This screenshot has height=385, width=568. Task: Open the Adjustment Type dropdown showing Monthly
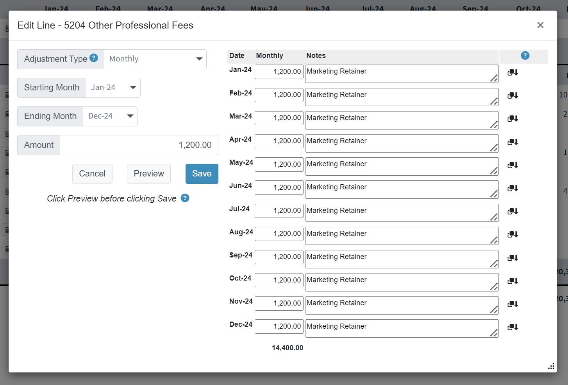[155, 59]
